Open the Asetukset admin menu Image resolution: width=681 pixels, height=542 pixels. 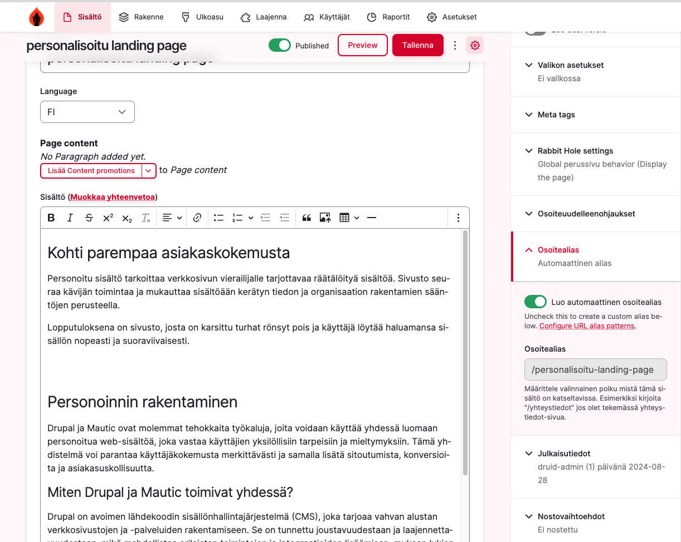(452, 17)
